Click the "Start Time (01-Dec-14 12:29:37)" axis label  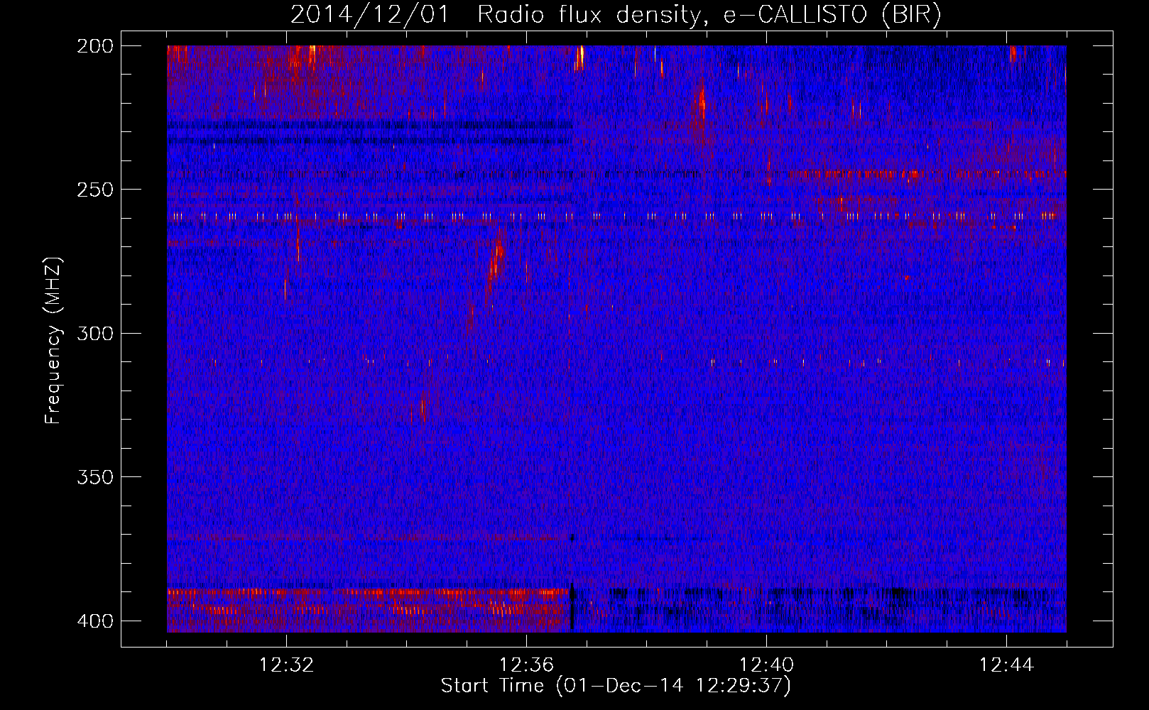(616, 686)
